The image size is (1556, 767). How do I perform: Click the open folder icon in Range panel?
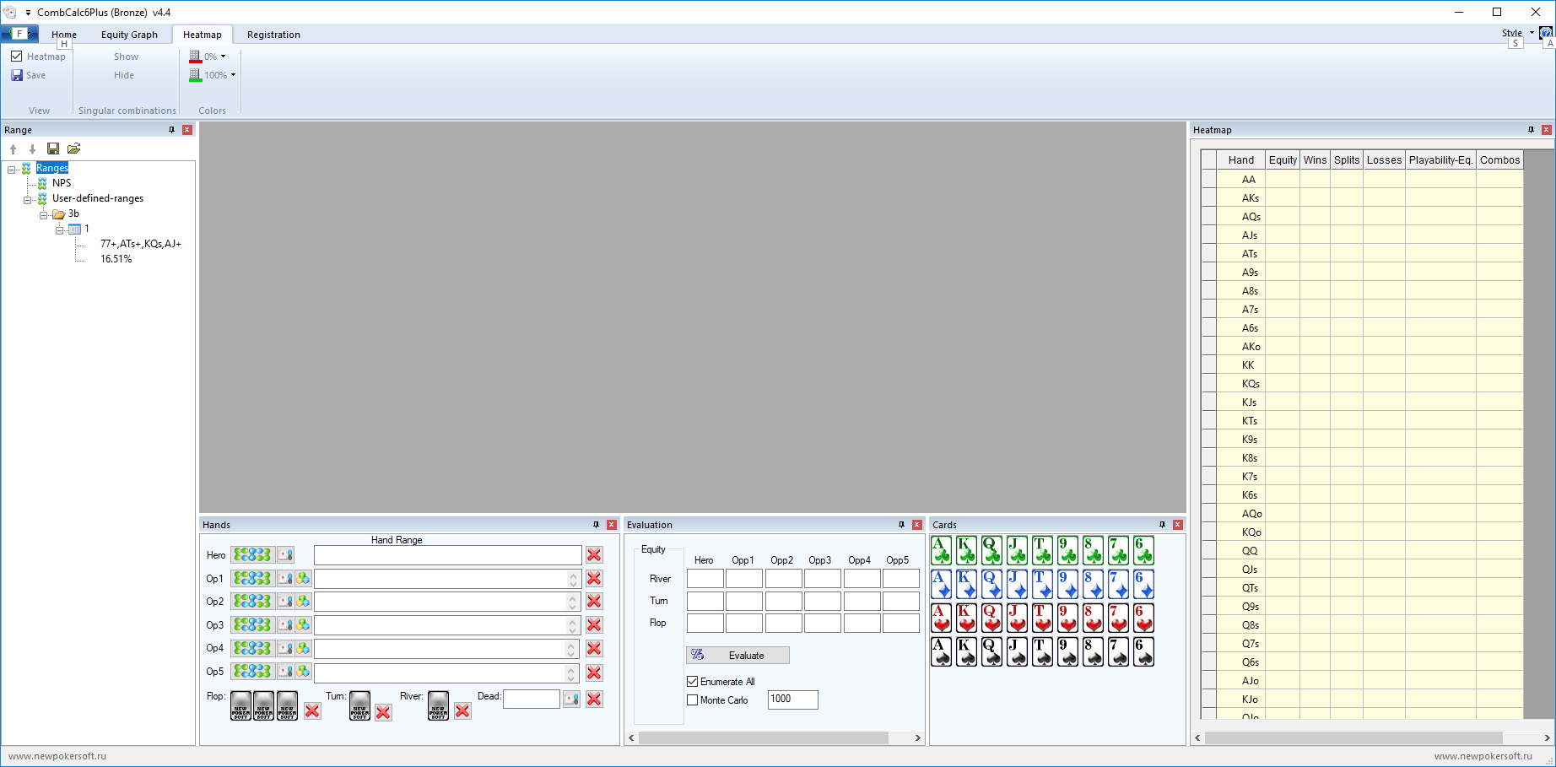(74, 149)
